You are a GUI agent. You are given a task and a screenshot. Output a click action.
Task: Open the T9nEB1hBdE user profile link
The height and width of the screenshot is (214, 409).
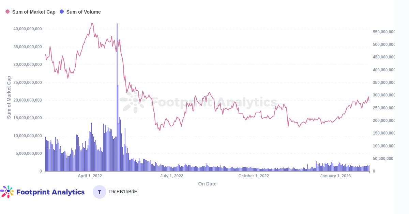[x=123, y=192]
